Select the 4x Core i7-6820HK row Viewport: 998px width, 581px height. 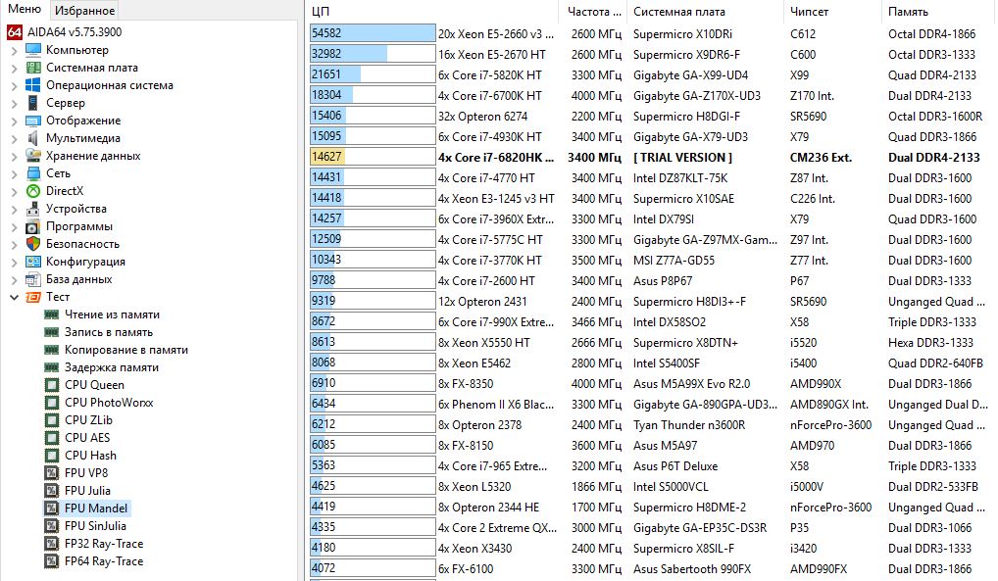pyautogui.click(x=652, y=157)
